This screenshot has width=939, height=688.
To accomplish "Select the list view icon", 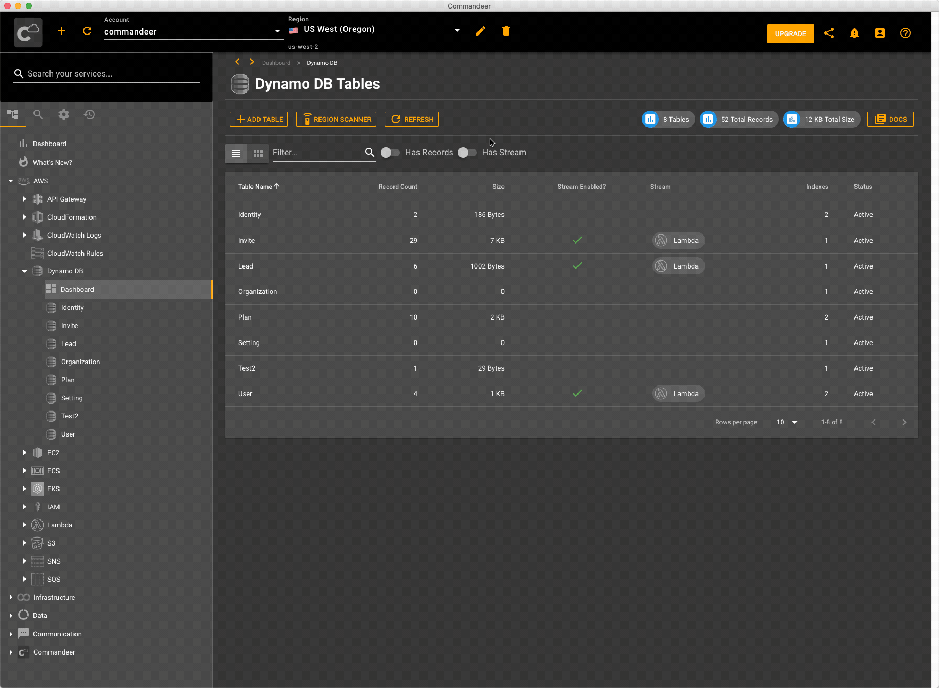I will (236, 153).
